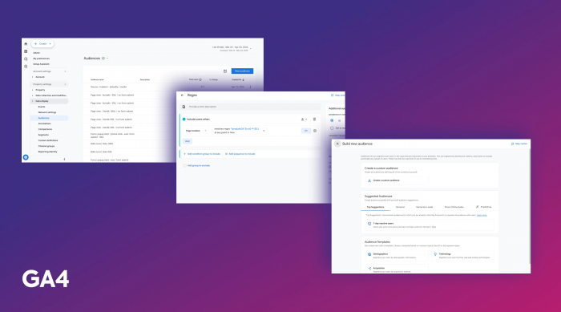Remove the Page location condition using circle icon
This screenshot has width=561, height=312.
[x=315, y=131]
